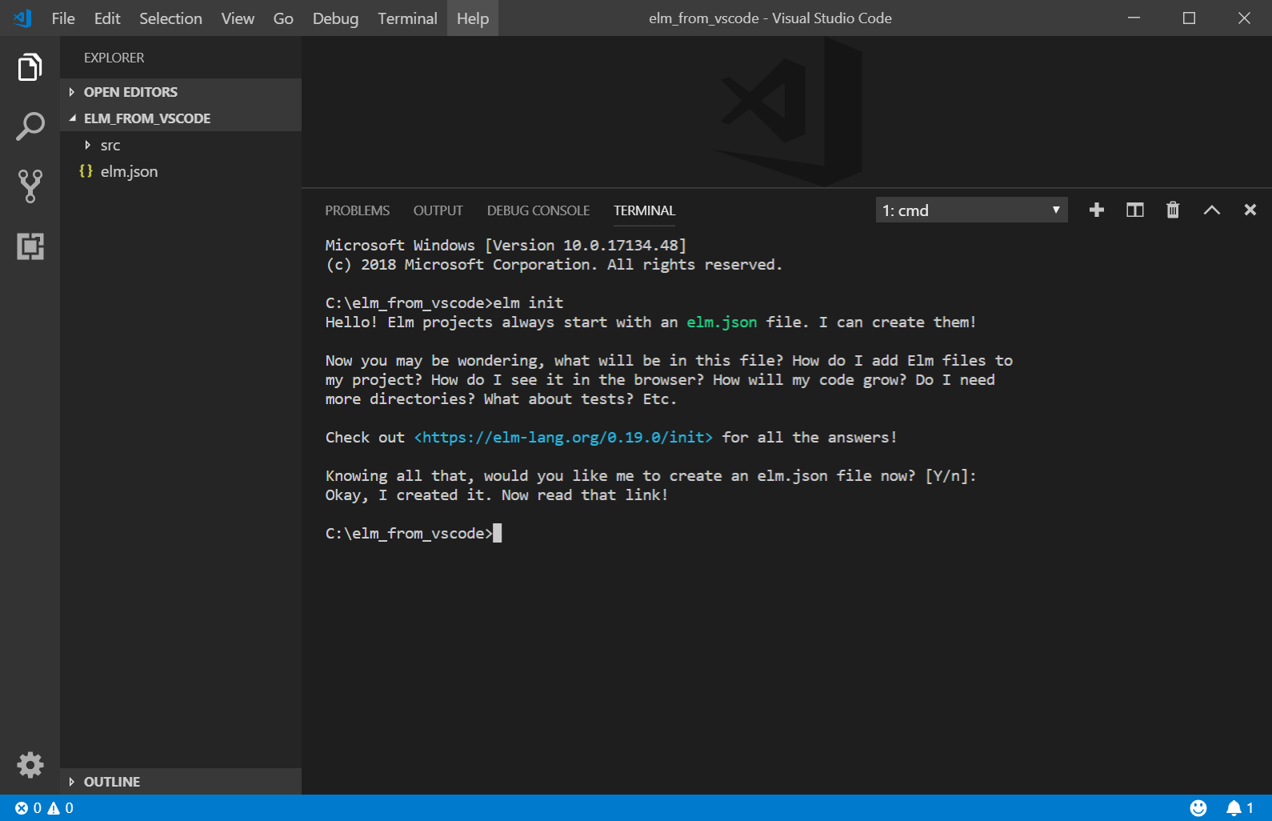Open the Terminal menu in menu bar

pos(407,18)
